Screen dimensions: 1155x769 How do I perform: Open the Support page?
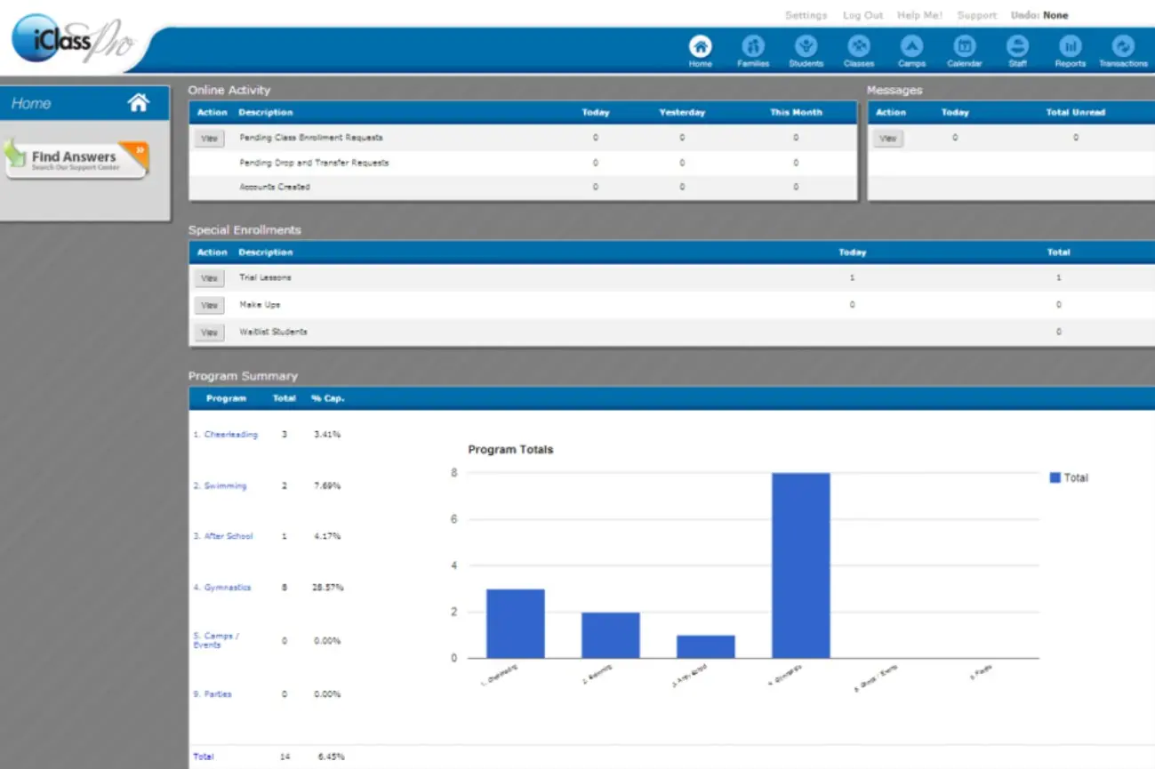[x=976, y=15]
